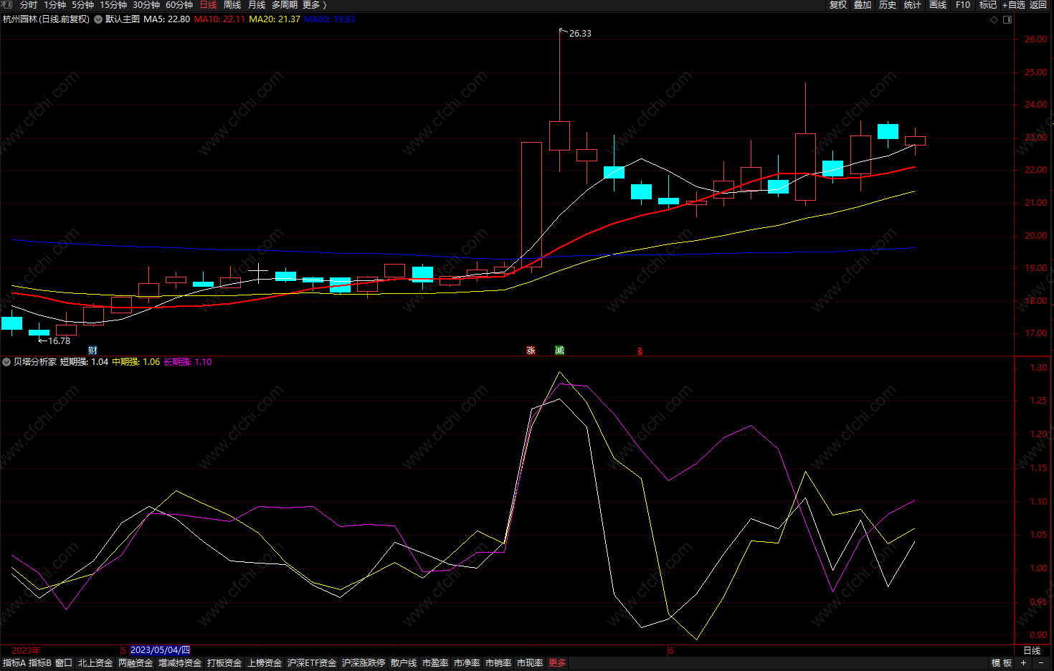Click the red $ marker on the chart

coord(640,351)
